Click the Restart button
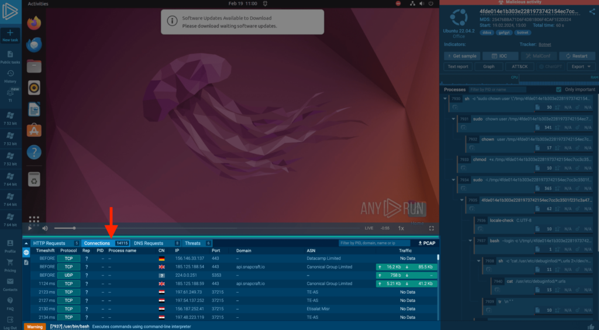599x330 pixels. (577, 56)
